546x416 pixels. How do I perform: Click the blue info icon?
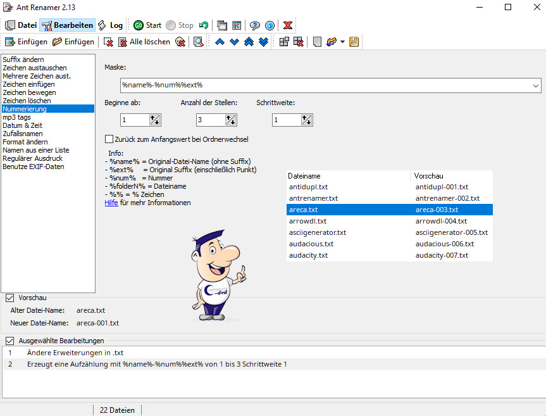point(270,25)
